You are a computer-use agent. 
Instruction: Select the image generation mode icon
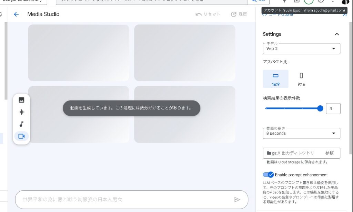(x=21, y=100)
